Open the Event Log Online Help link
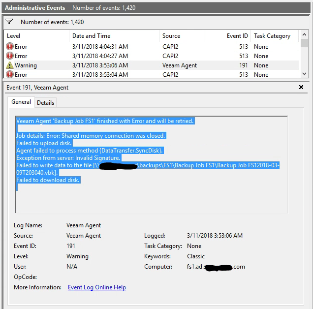313x309 pixels. click(97, 287)
